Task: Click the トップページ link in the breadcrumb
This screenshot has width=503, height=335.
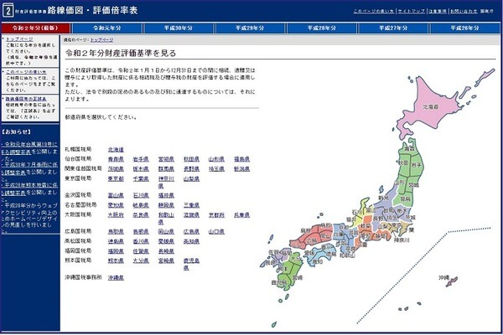Action: [101, 40]
